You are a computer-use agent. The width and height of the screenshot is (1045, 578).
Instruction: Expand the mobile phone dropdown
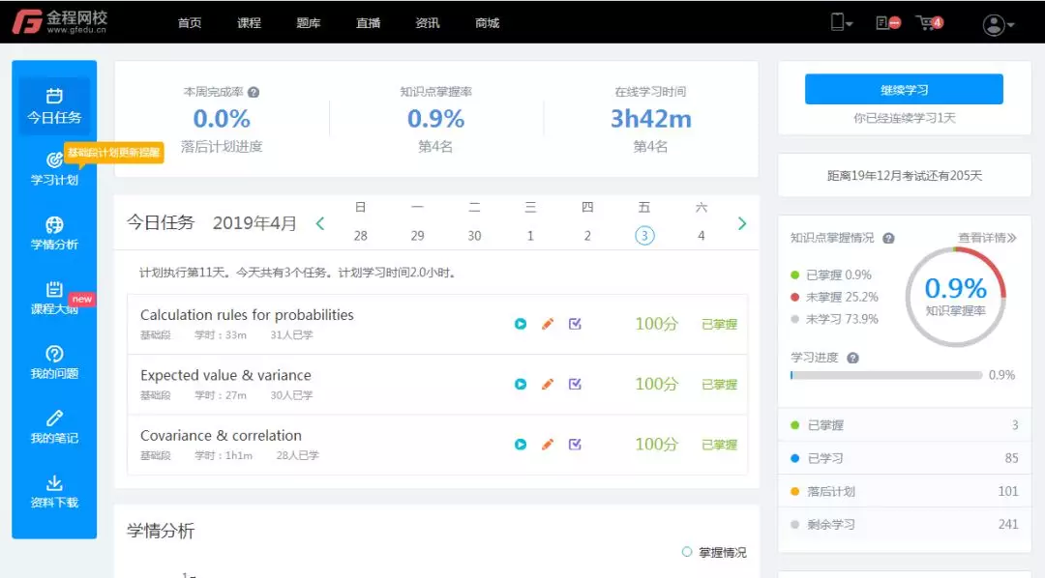(841, 23)
